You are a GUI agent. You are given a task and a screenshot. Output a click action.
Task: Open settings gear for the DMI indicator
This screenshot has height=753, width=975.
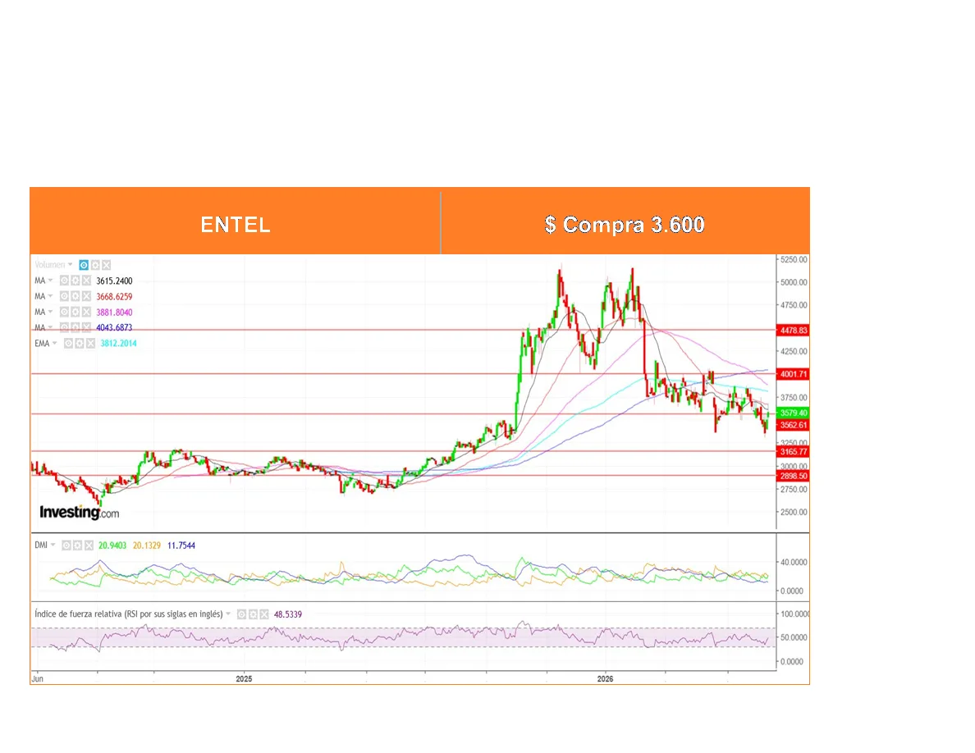(x=78, y=545)
